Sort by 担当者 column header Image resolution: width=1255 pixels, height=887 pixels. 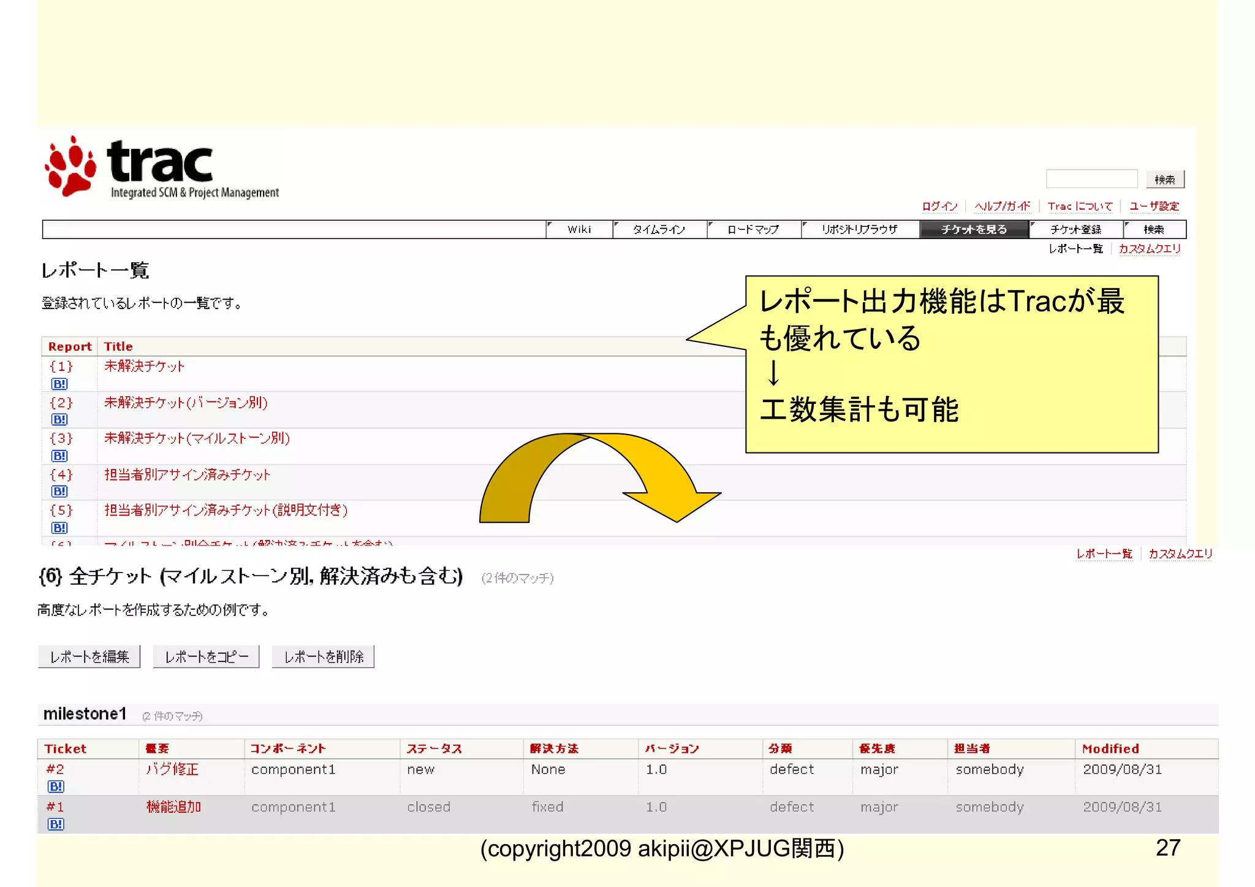973,749
